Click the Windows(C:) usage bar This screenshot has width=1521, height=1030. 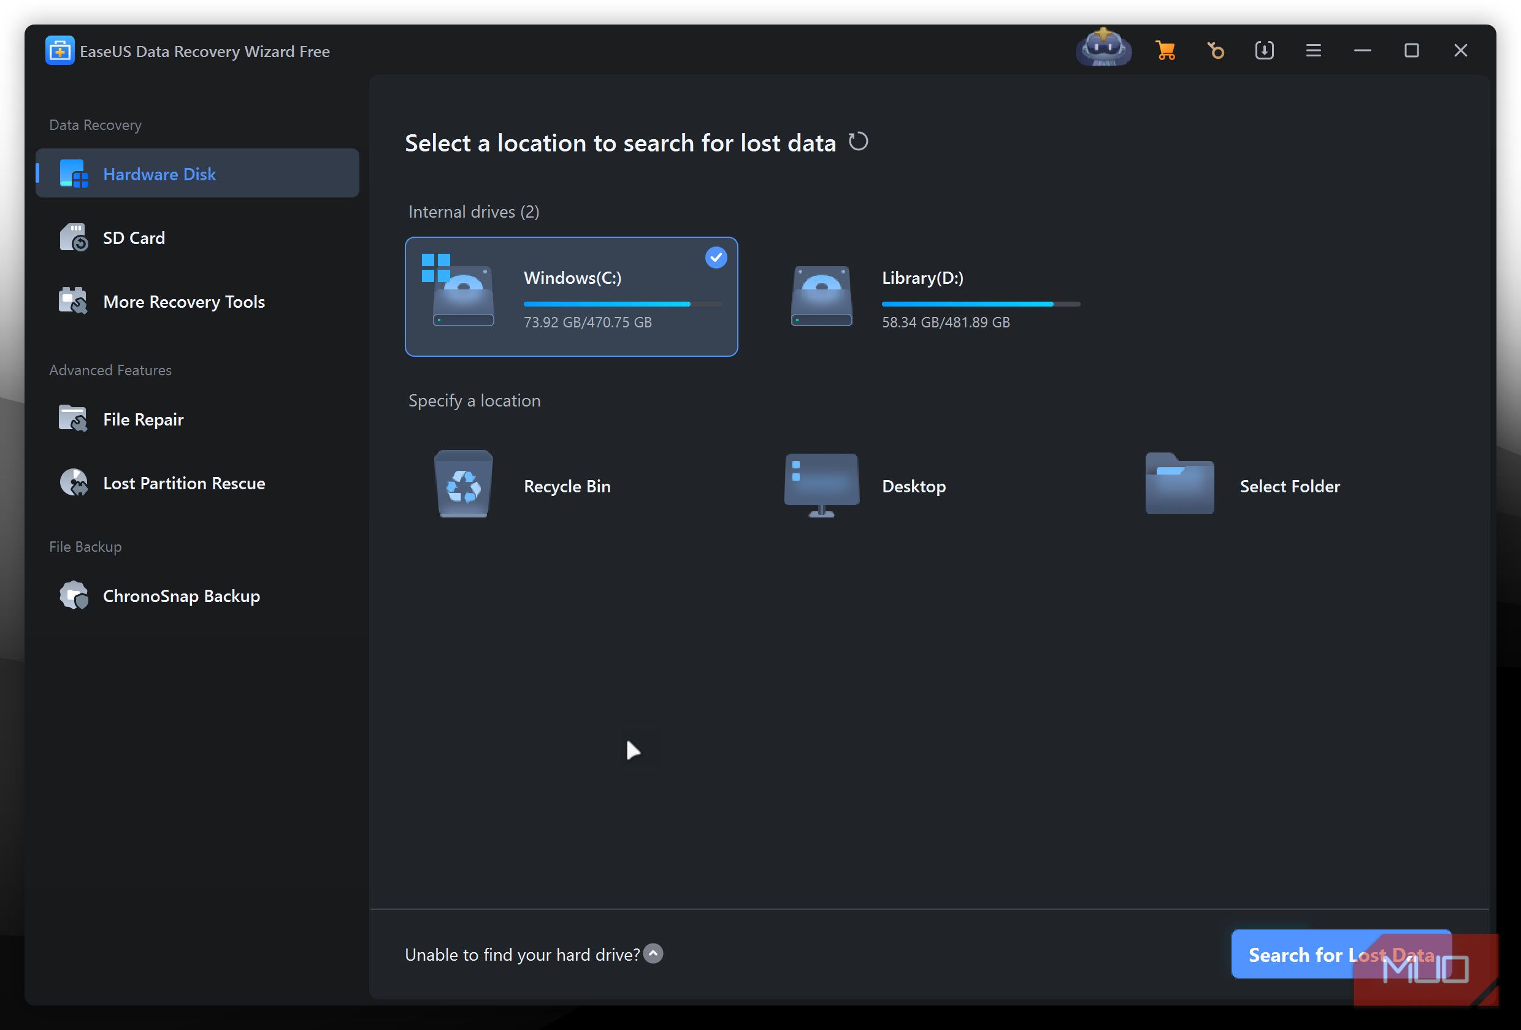[623, 304]
